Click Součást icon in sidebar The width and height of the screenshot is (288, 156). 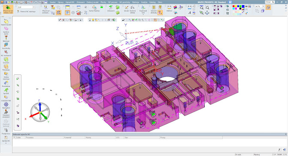pos(6,60)
